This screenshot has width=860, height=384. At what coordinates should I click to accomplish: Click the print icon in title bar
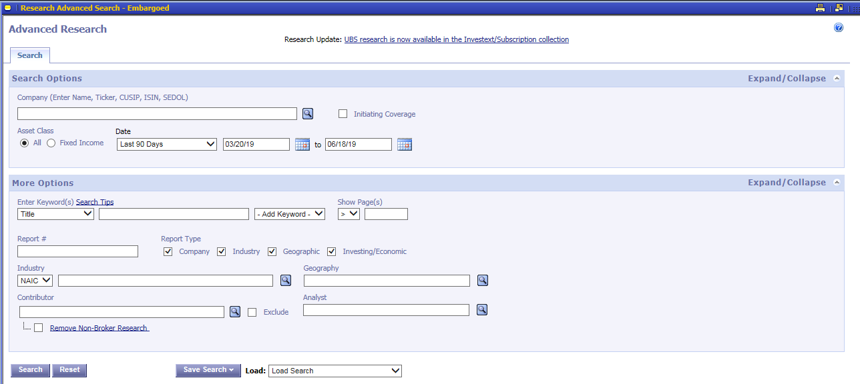click(821, 8)
